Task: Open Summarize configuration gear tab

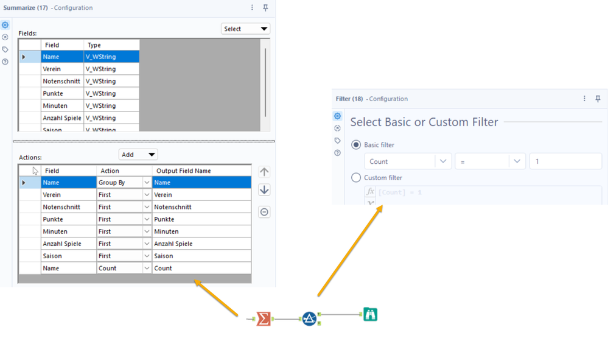Action: point(5,25)
